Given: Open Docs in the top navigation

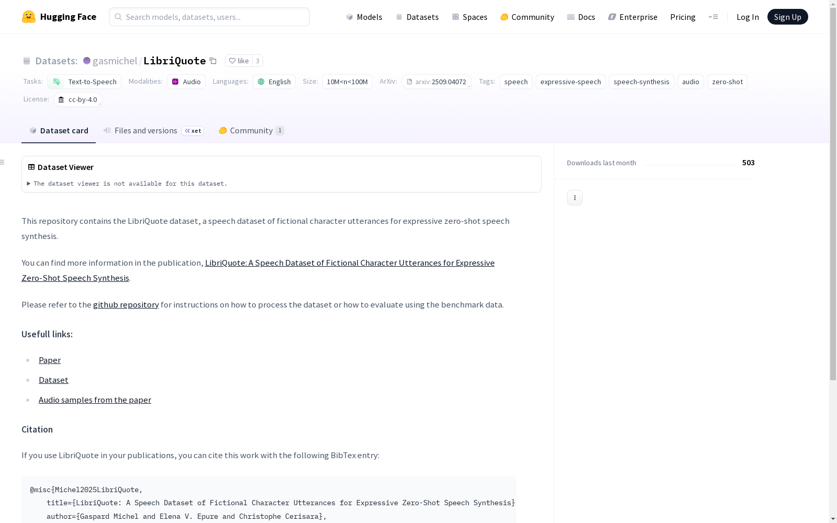Looking at the screenshot, I should click(581, 17).
